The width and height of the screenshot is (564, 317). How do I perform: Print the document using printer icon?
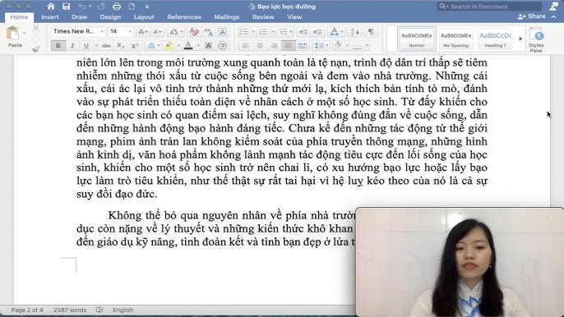tap(117, 7)
